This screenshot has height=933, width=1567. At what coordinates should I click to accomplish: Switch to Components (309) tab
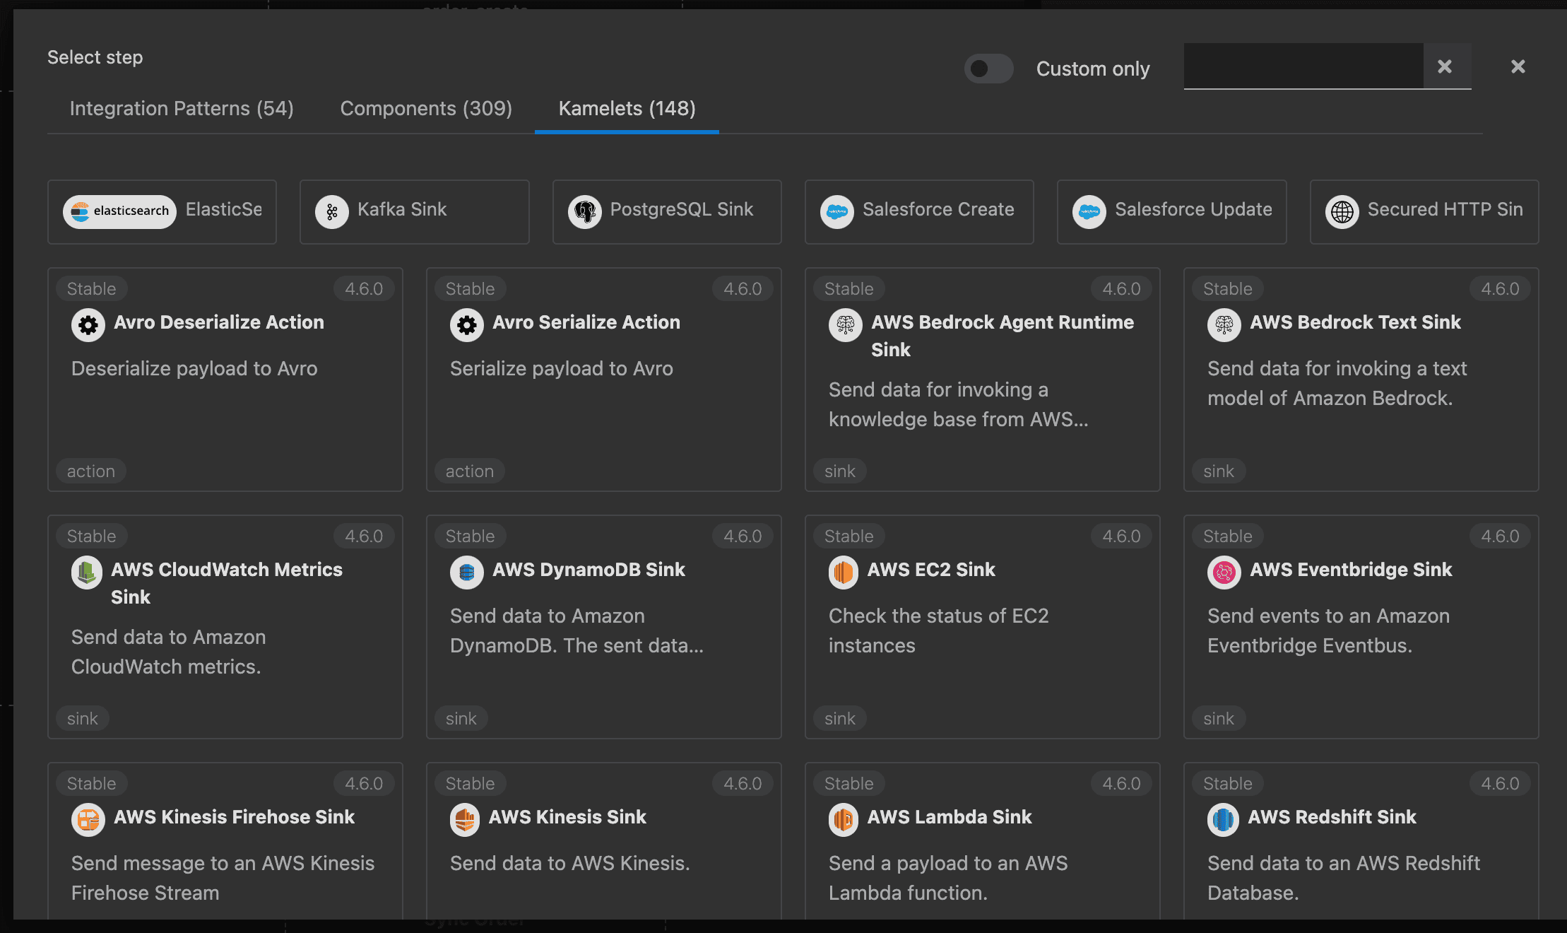point(426,108)
